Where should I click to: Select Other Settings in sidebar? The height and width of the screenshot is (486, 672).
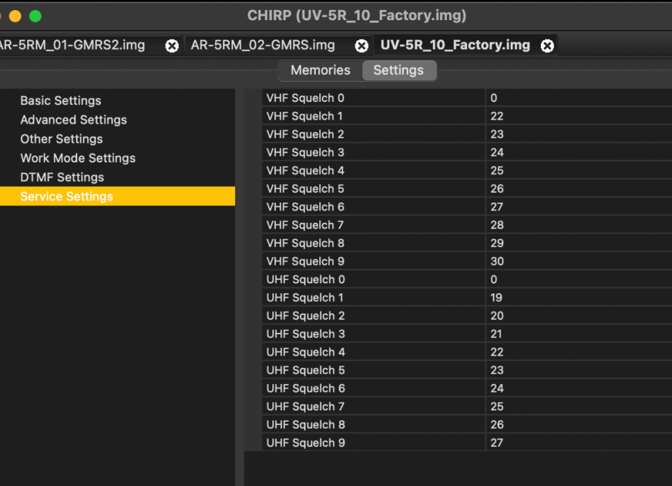coord(61,139)
